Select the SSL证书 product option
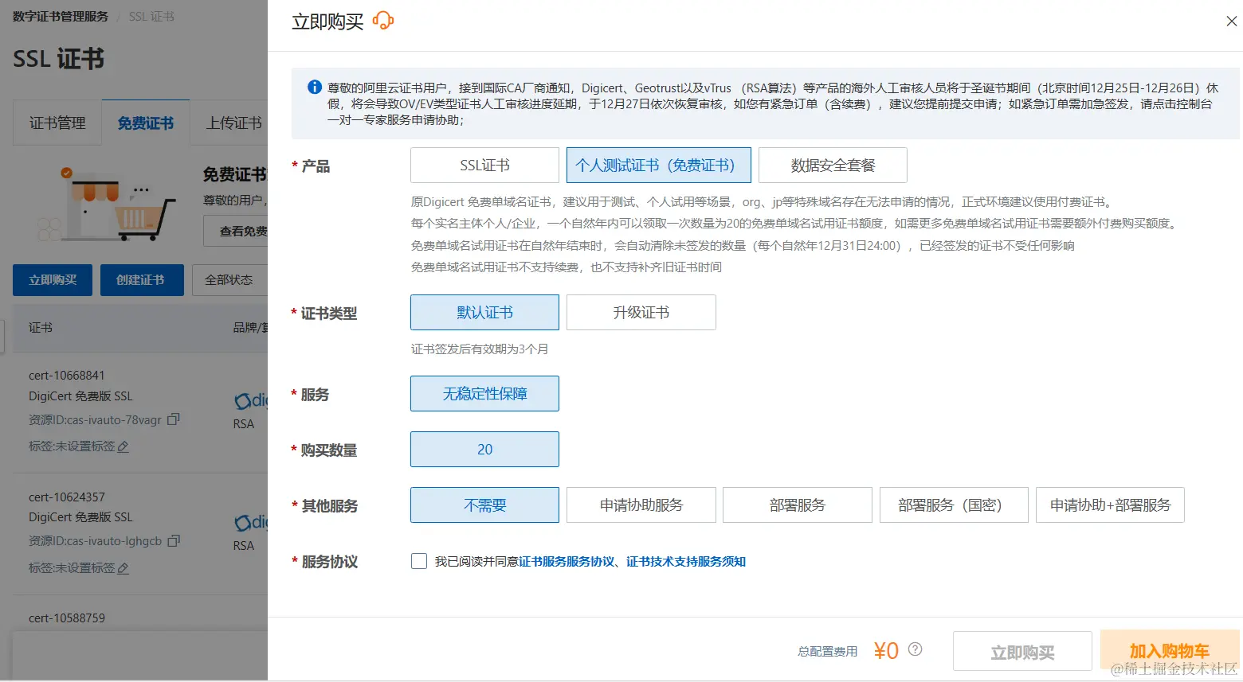 [x=484, y=166]
